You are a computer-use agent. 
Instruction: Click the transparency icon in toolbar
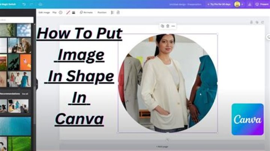click(x=112, y=13)
